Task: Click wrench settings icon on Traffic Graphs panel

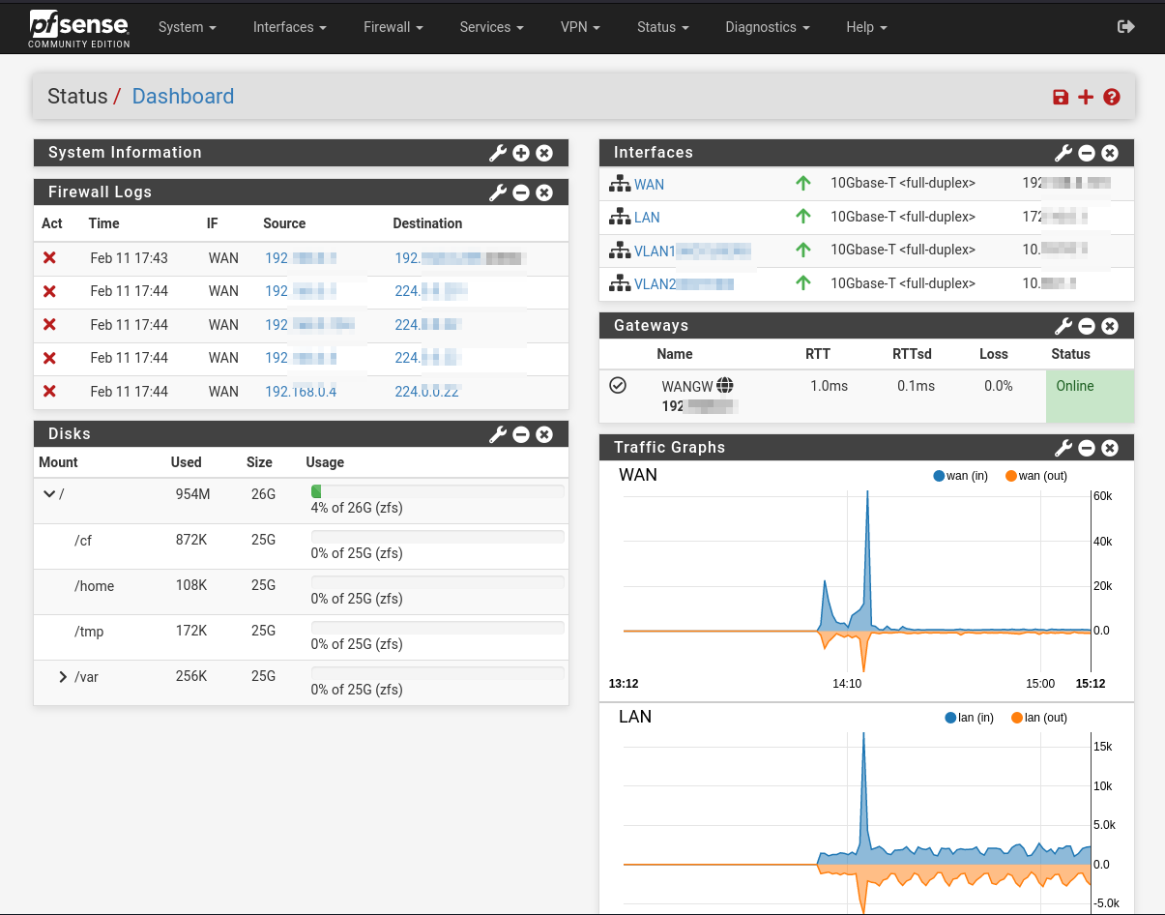Action: point(1063,448)
